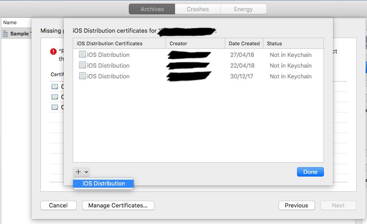Click Not in Keychain status for 22/04/18
This screenshot has width=367, height=224.
(291, 65)
